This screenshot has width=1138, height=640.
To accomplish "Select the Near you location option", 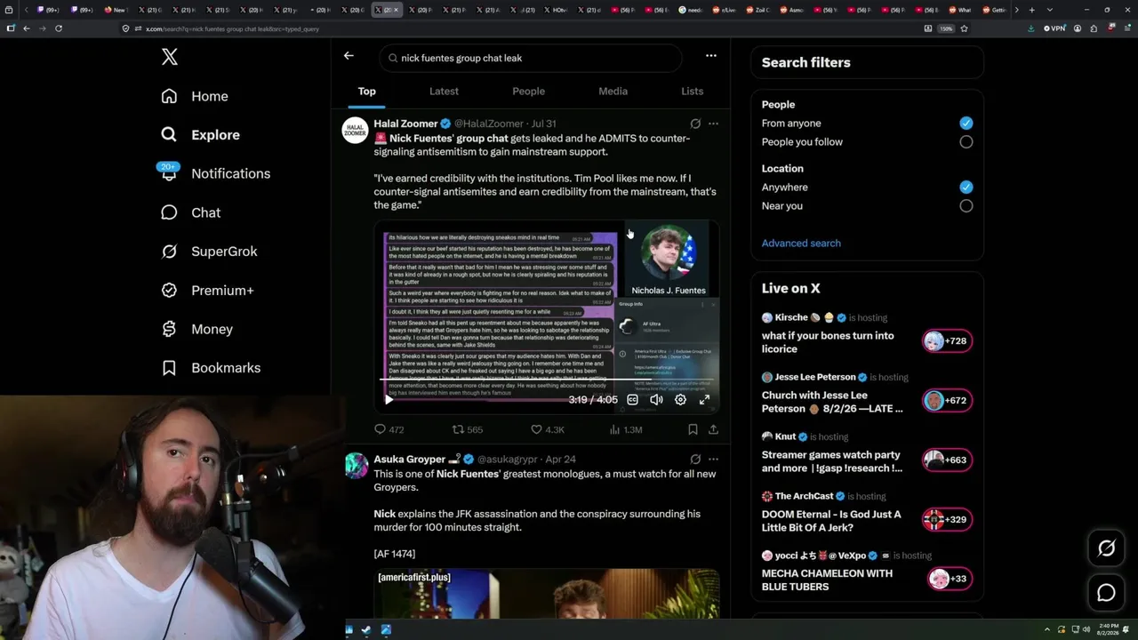I will click(x=966, y=206).
